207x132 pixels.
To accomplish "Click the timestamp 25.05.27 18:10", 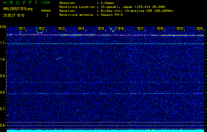I will click(14, 16).
